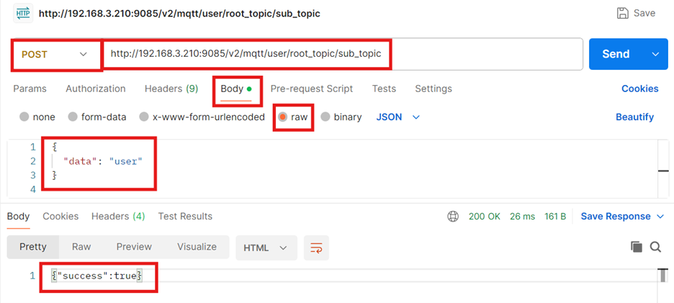Click the Save floppy disk icon

[623, 13]
